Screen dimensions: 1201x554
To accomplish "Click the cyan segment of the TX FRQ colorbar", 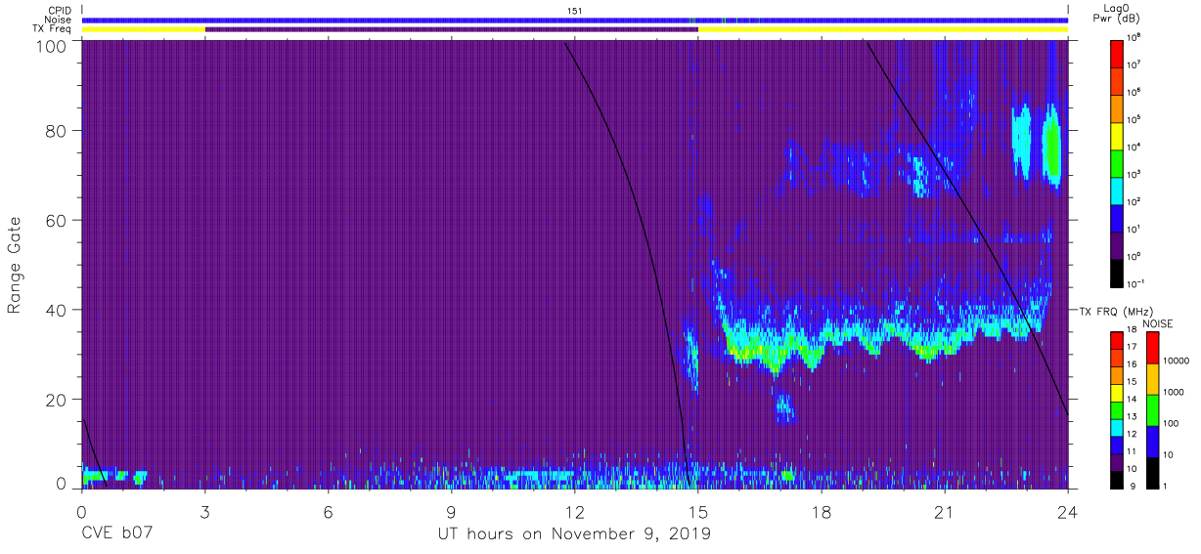I will tap(1117, 426).
